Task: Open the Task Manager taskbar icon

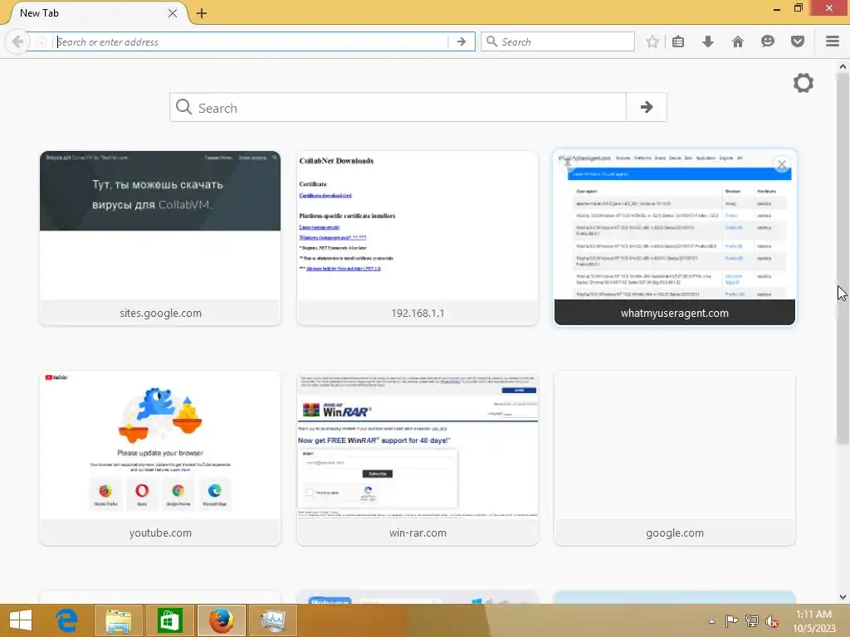Action: 272,620
